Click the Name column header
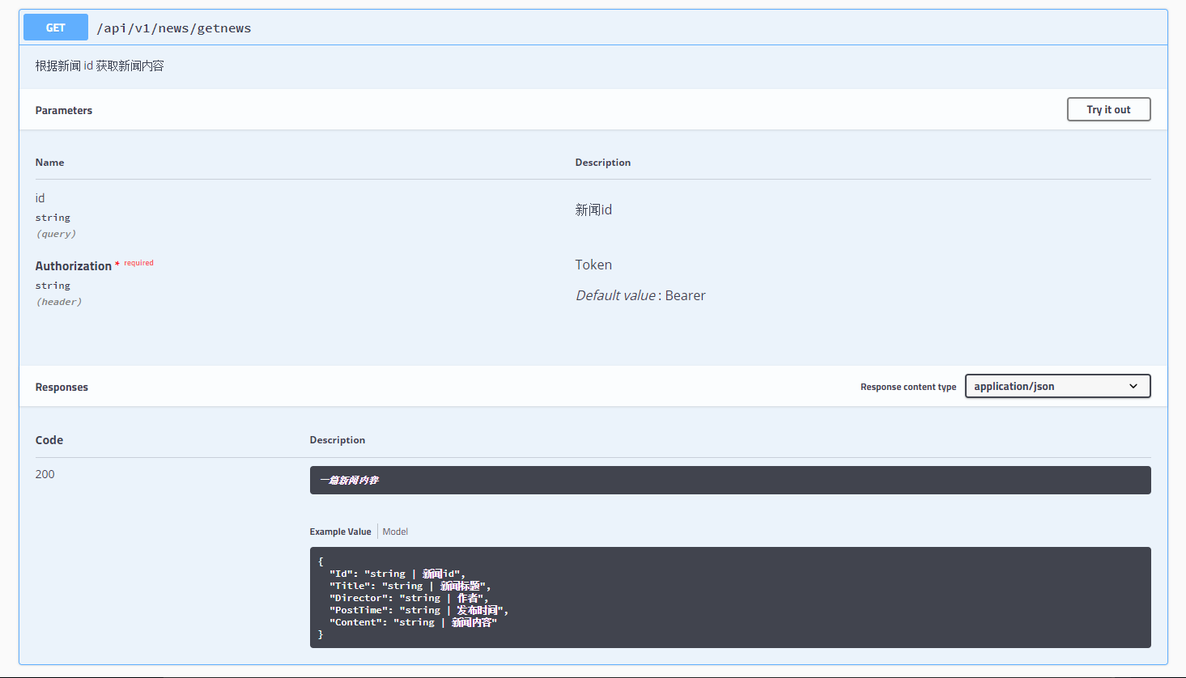Screen dimensions: 1186x678 [x=49, y=163]
